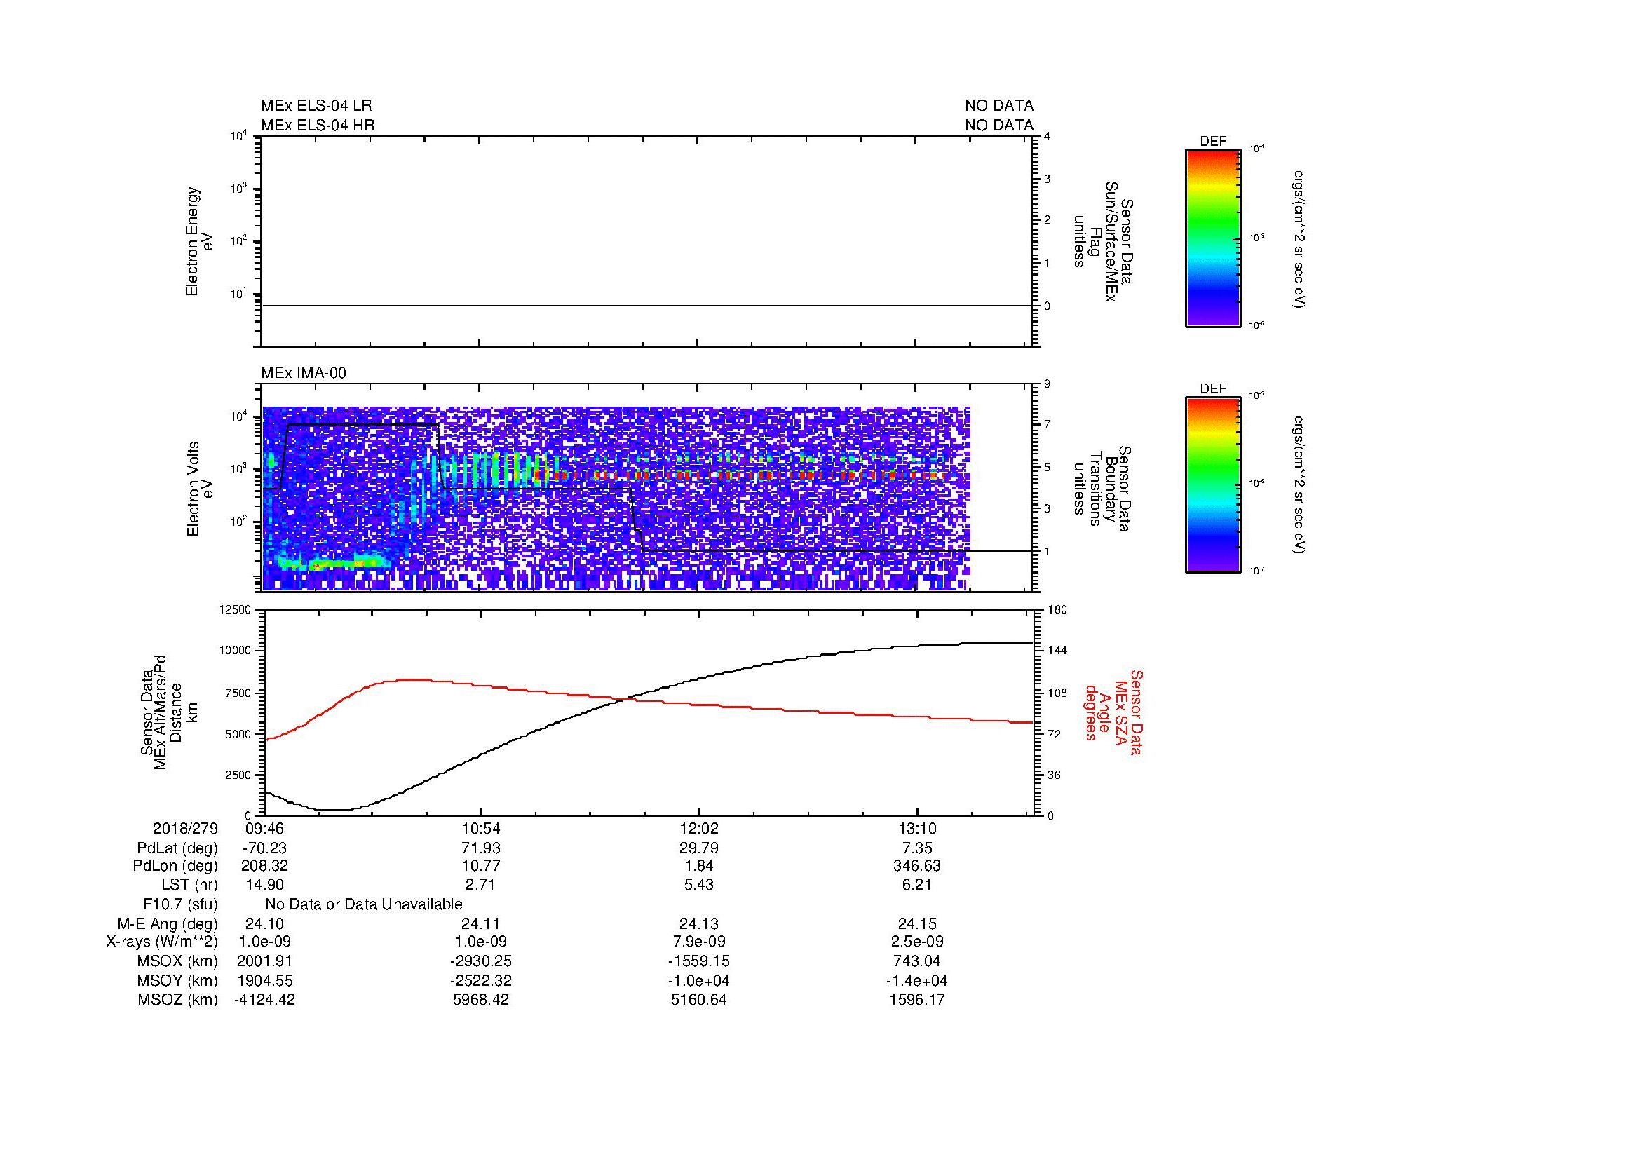
Task: Click the X-rays value '7.9e-09'
Action: tap(698, 942)
